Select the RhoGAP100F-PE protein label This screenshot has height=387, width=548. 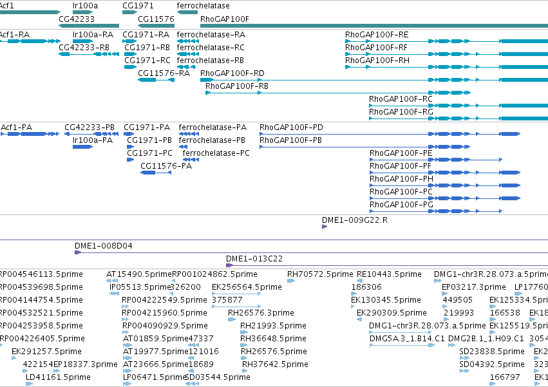point(401,153)
